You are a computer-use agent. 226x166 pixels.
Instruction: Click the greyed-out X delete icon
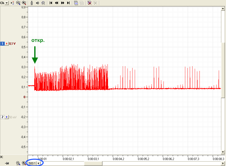(x=95, y=3)
